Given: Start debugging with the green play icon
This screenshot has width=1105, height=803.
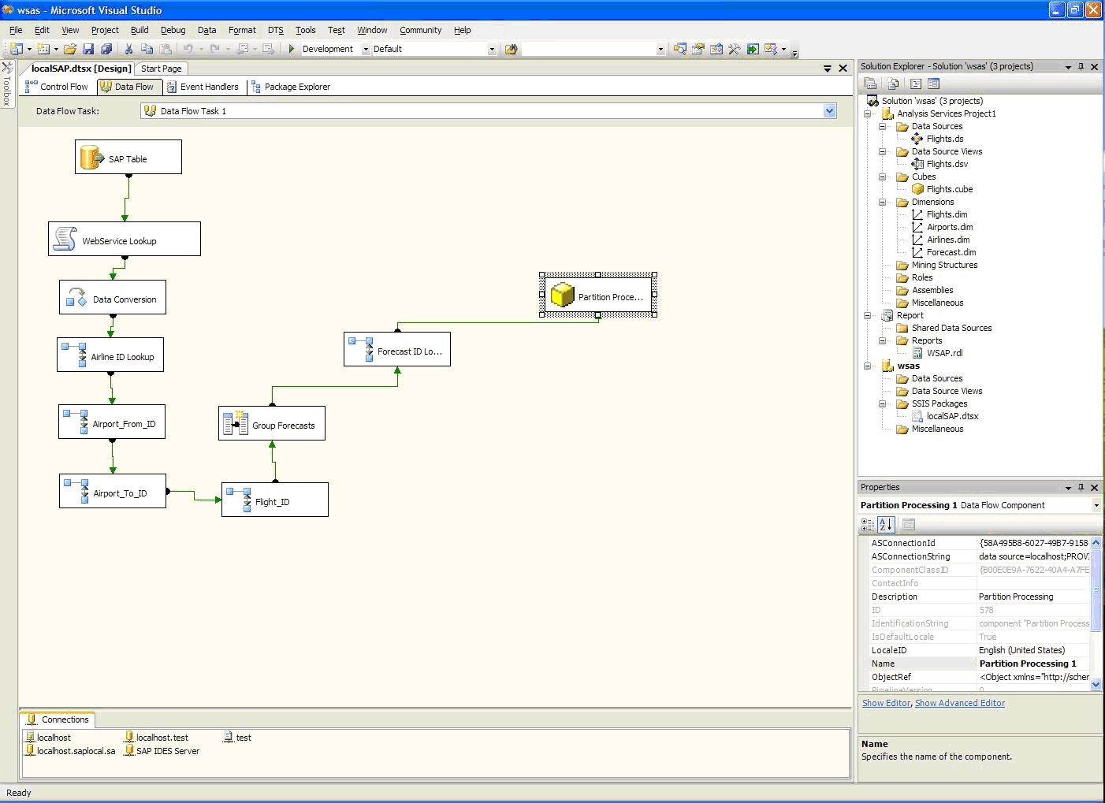Looking at the screenshot, I should tap(292, 49).
